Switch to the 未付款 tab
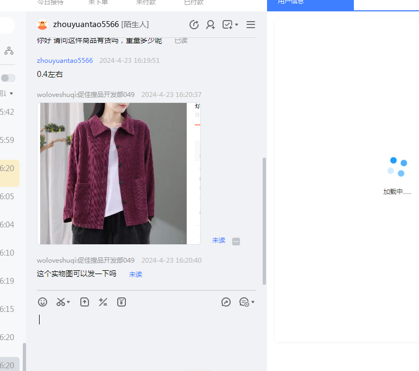 (x=145, y=3)
